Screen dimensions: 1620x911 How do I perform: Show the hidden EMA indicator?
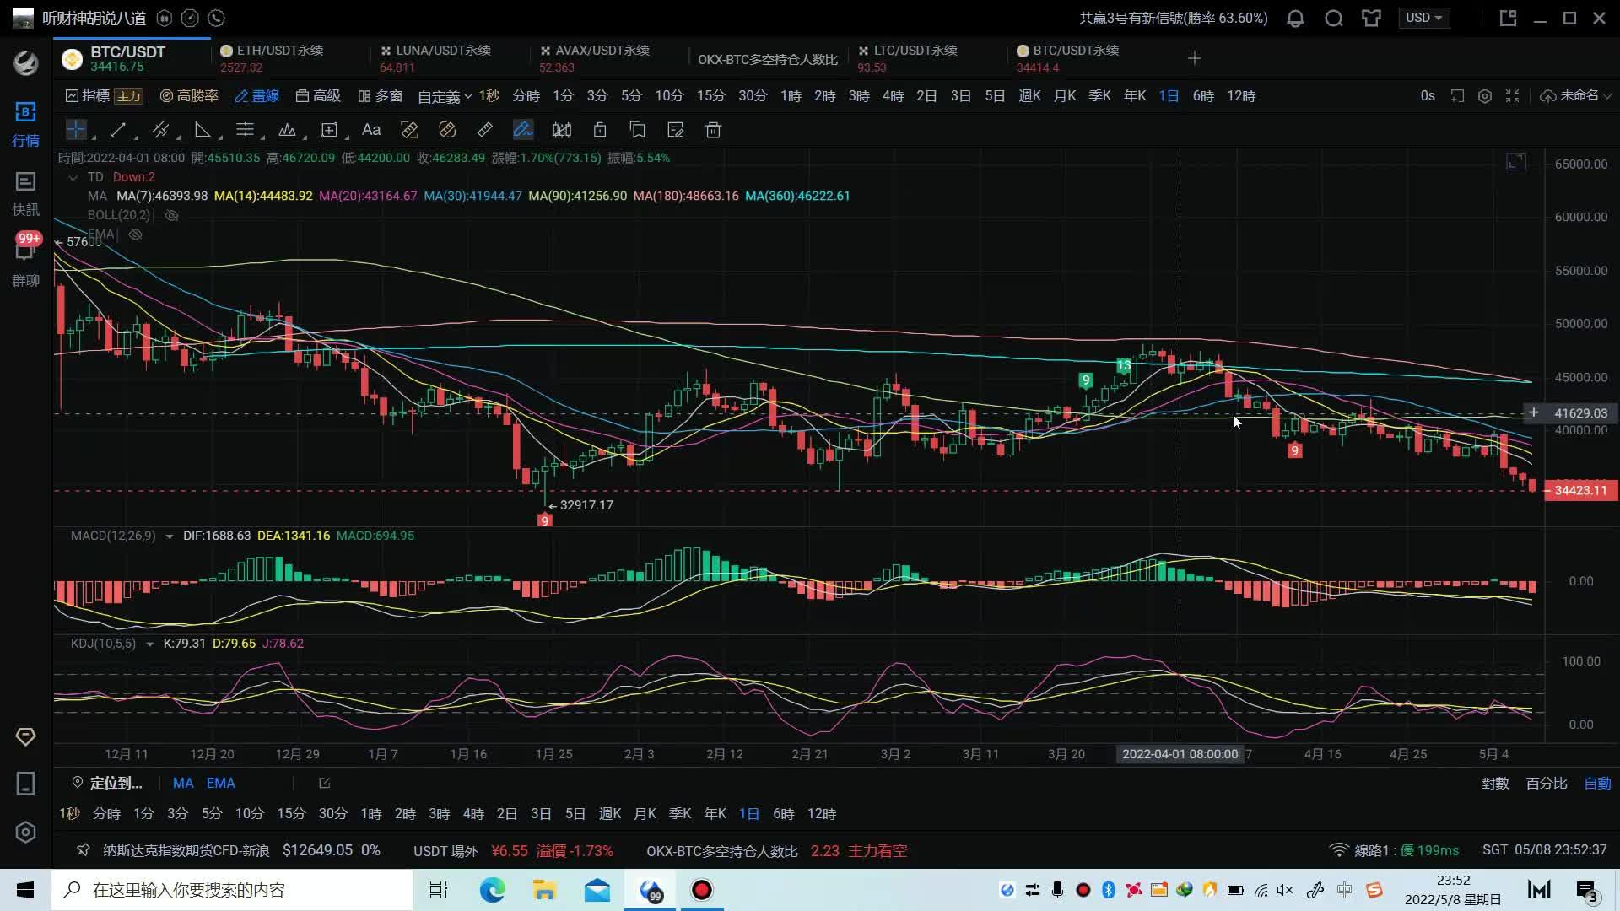135,234
